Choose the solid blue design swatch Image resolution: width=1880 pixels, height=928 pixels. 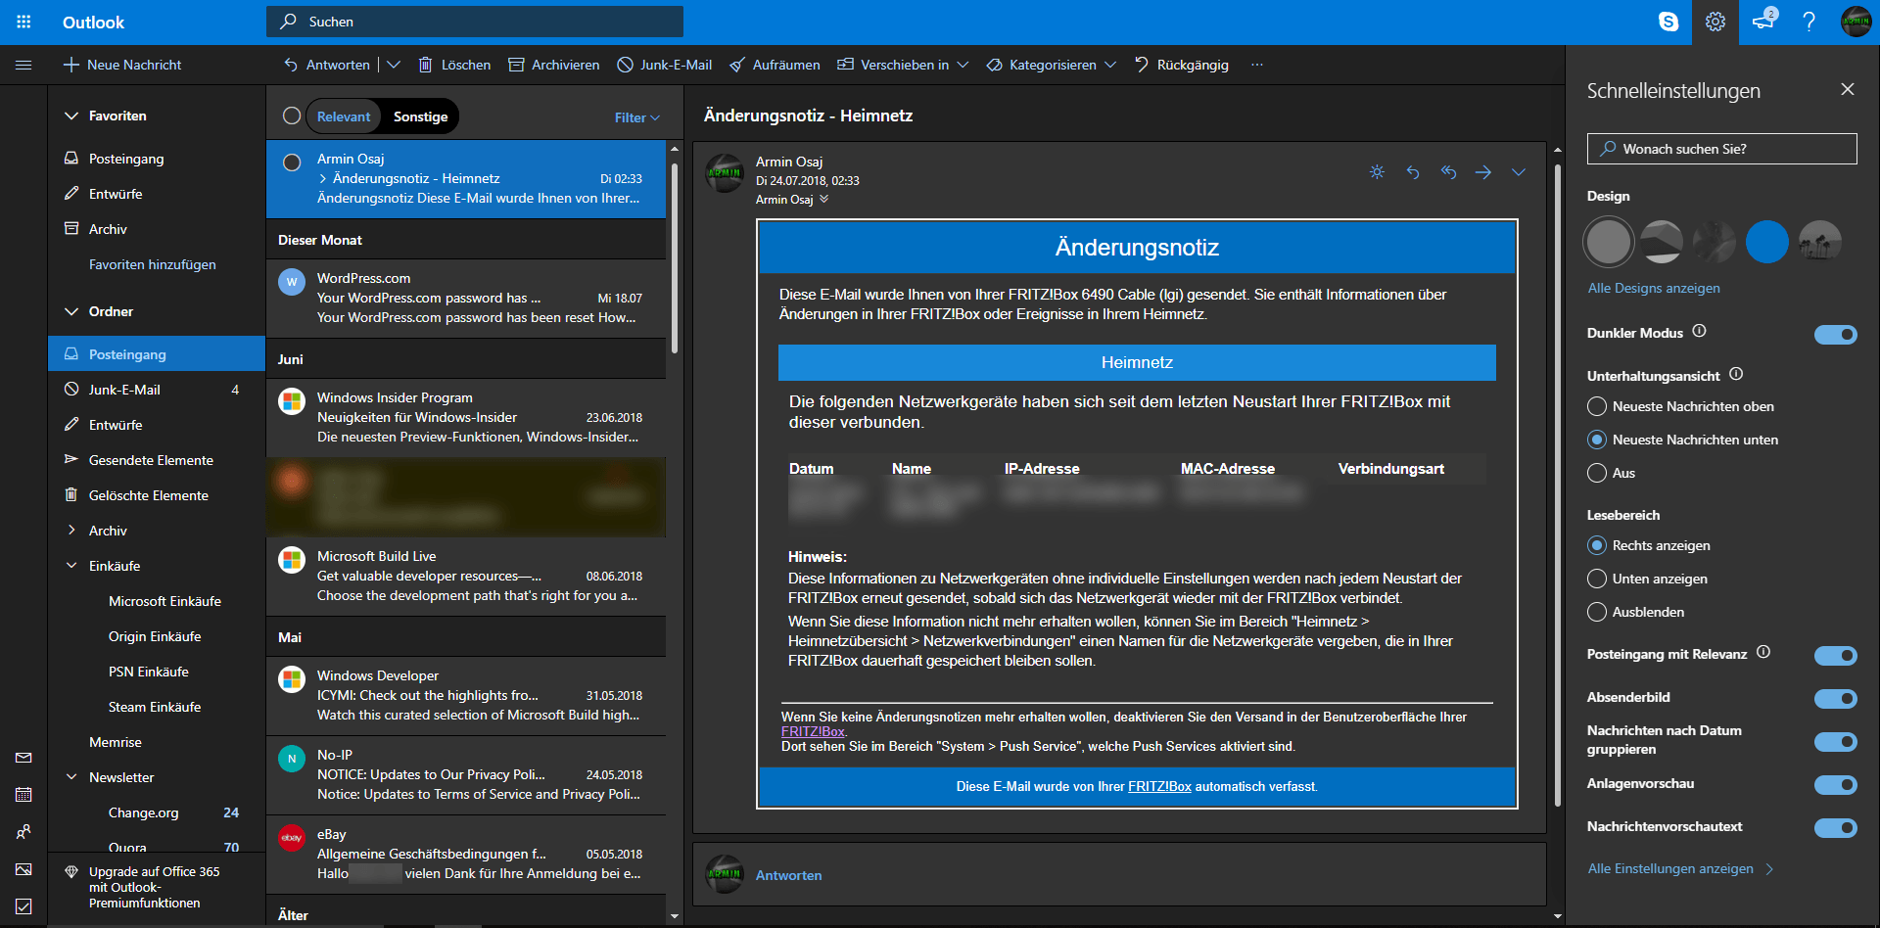click(1767, 242)
